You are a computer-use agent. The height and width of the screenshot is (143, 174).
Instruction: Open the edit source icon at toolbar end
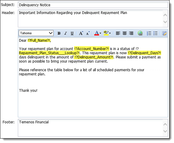[x=164, y=33]
